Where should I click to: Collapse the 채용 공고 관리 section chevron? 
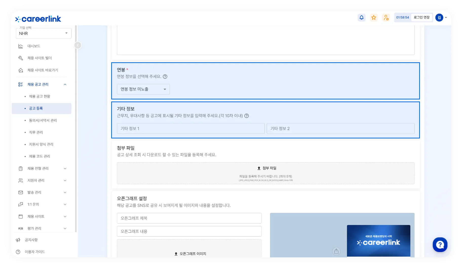[x=65, y=85]
